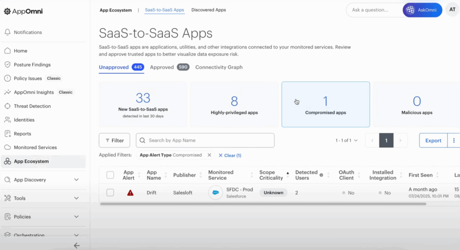
Task: Click the Posture Findings shield icon
Action: click(x=7, y=65)
